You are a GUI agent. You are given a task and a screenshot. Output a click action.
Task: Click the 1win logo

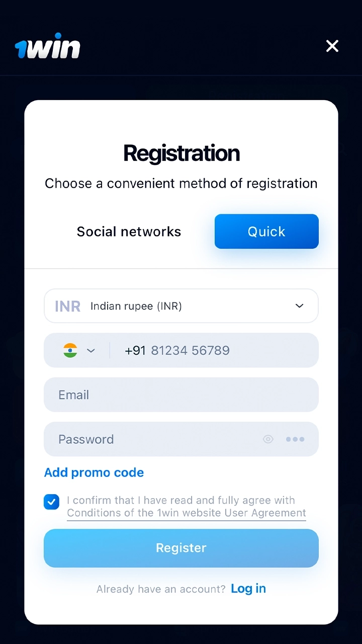click(48, 46)
